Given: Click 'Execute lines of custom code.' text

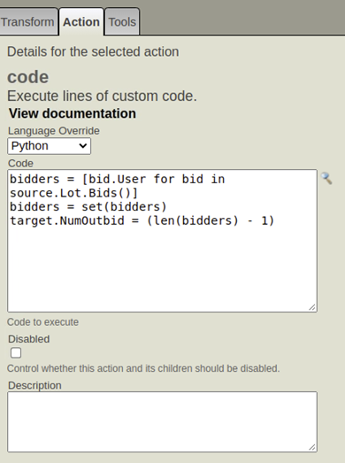Looking at the screenshot, I should [102, 96].
